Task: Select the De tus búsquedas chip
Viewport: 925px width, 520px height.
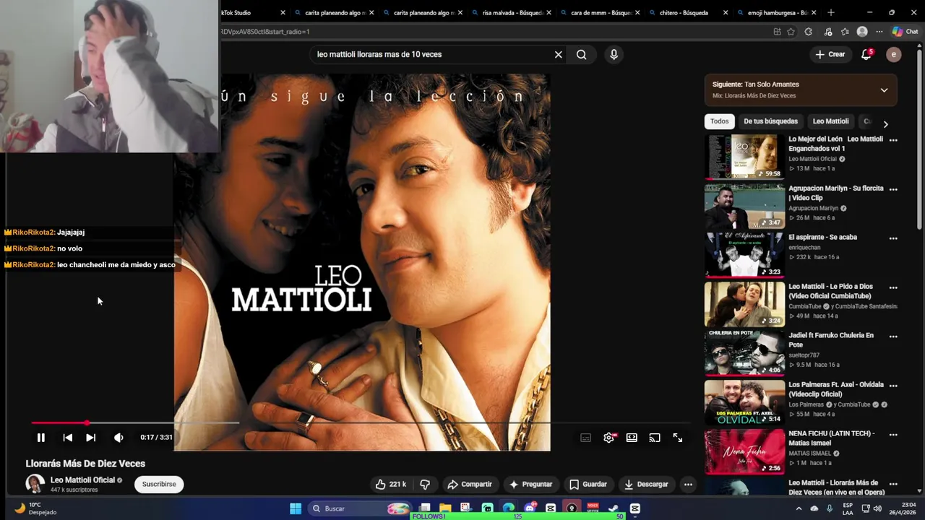Action: click(x=770, y=121)
